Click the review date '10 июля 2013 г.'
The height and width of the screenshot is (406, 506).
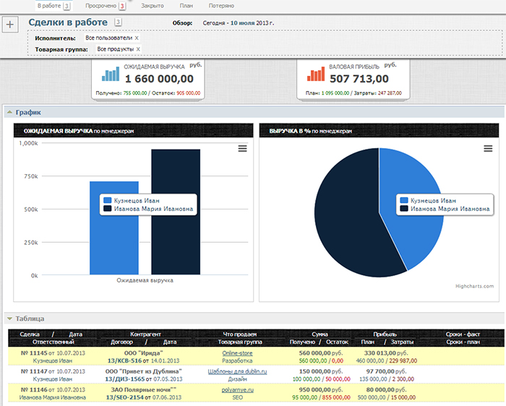(252, 23)
